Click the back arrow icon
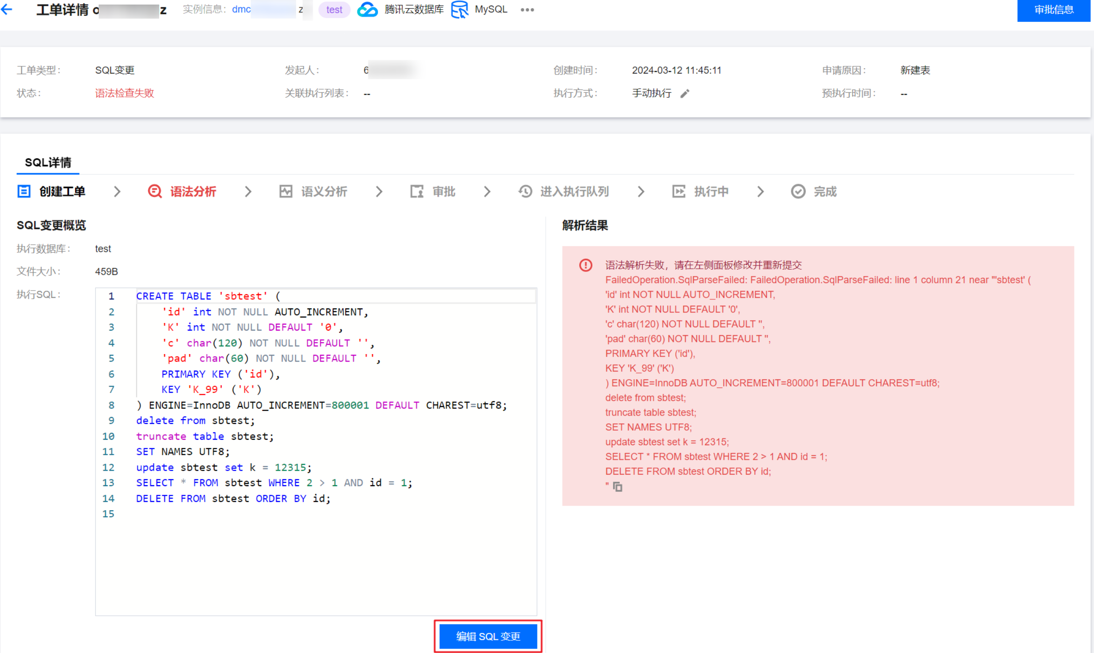The image size is (1094, 653). tap(7, 10)
